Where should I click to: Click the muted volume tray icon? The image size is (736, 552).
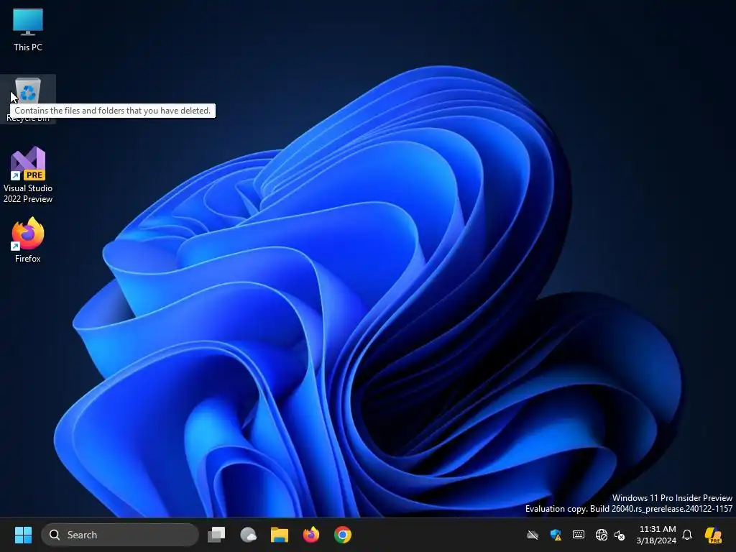point(620,535)
